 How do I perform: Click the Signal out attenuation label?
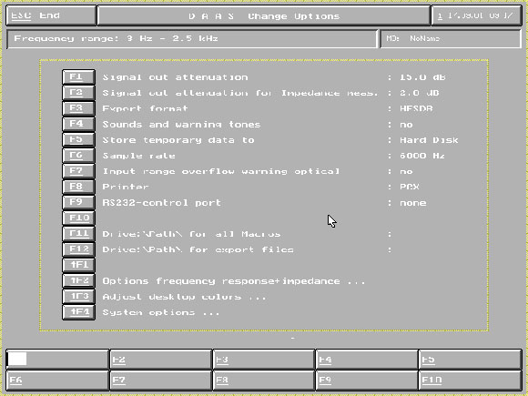[x=175, y=77]
